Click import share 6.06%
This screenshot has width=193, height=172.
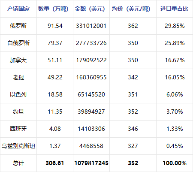click(x=175, y=94)
